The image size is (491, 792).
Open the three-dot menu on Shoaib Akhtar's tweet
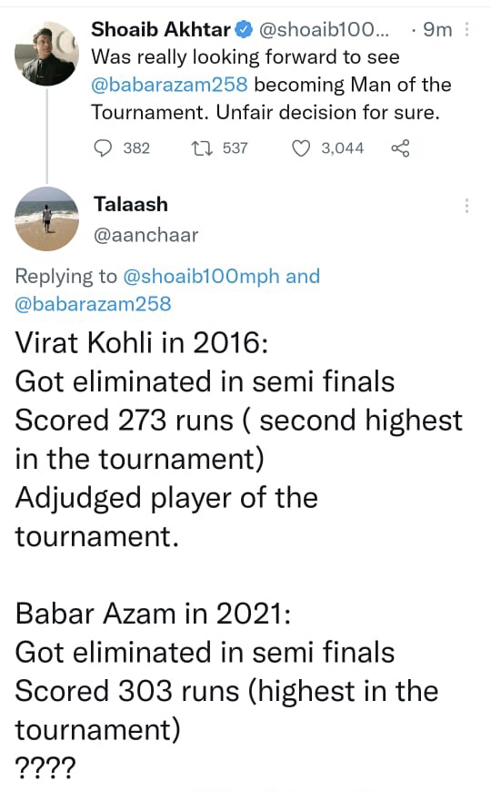click(466, 30)
